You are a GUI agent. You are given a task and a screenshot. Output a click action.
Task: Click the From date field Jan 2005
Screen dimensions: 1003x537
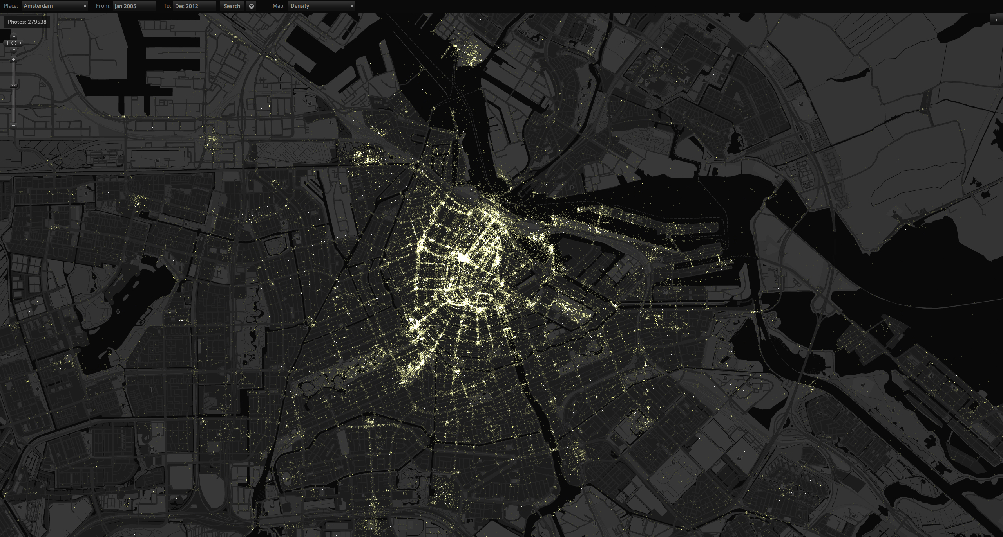(134, 6)
